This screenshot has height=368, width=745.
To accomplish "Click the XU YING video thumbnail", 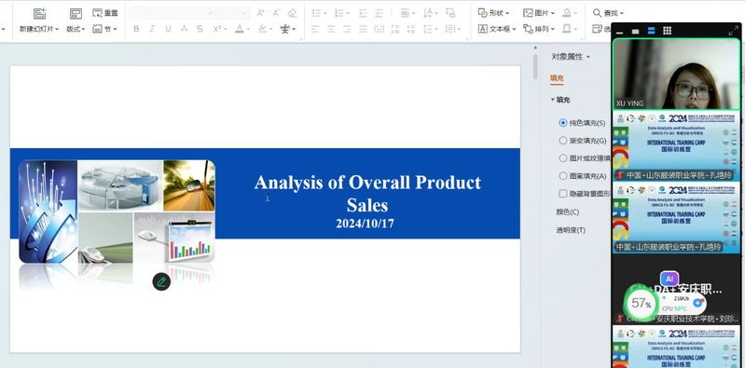I will pos(676,75).
